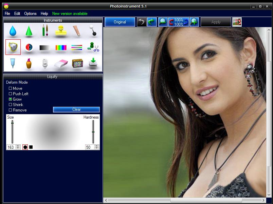Viewport: 273px width, 204px height.
Task: Click the Size value field 163
Action: (x=11, y=147)
